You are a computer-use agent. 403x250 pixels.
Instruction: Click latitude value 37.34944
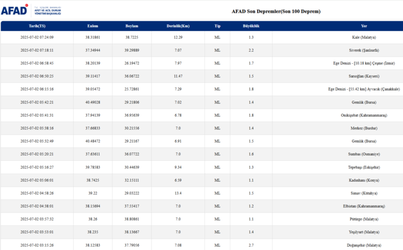click(x=93, y=51)
